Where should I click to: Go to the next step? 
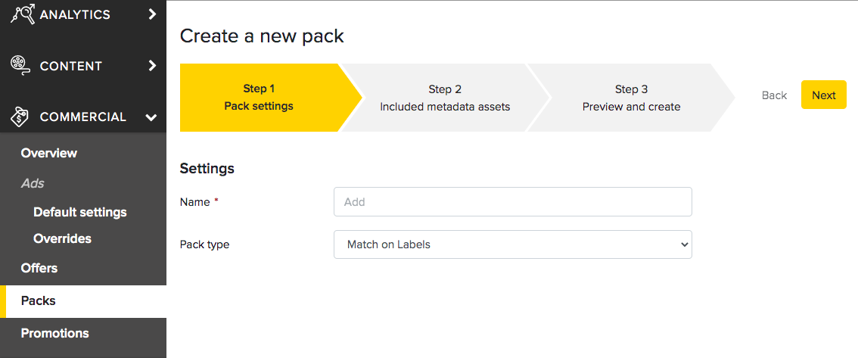click(x=823, y=95)
